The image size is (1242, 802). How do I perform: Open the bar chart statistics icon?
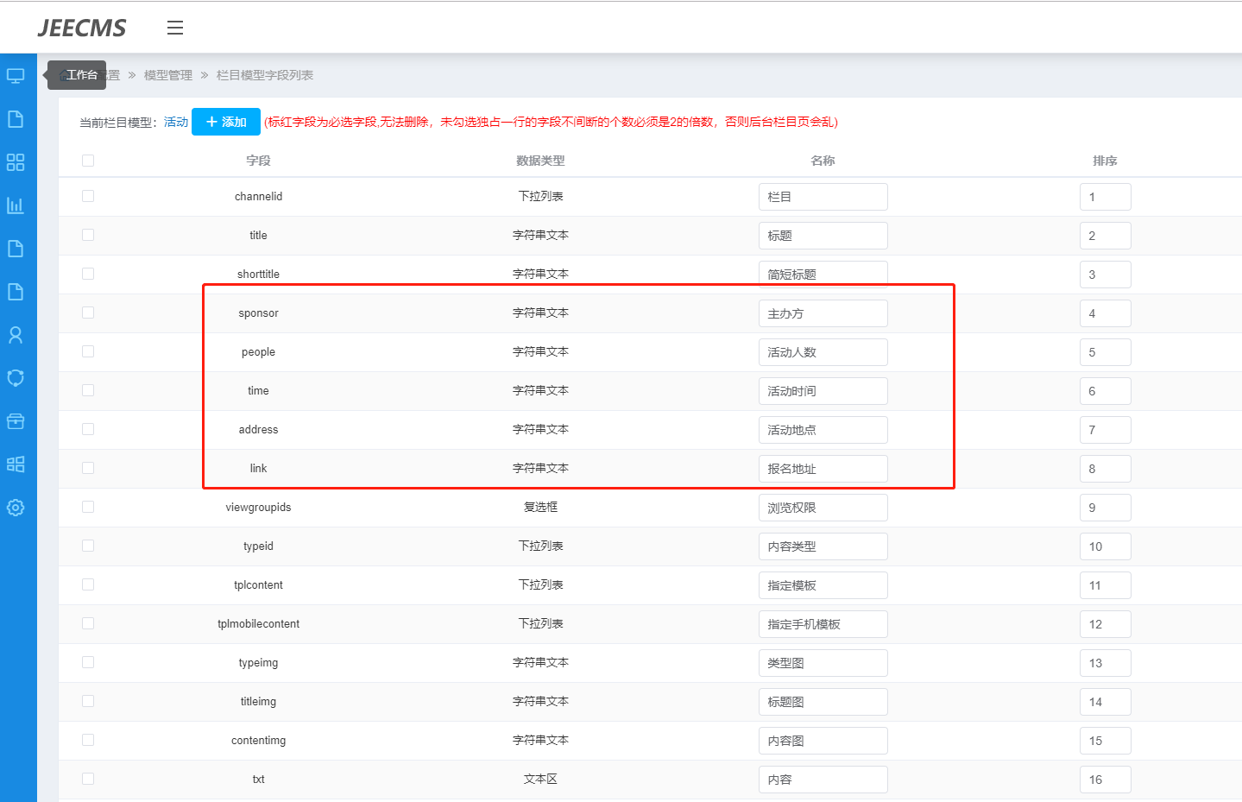pyautogui.click(x=16, y=205)
